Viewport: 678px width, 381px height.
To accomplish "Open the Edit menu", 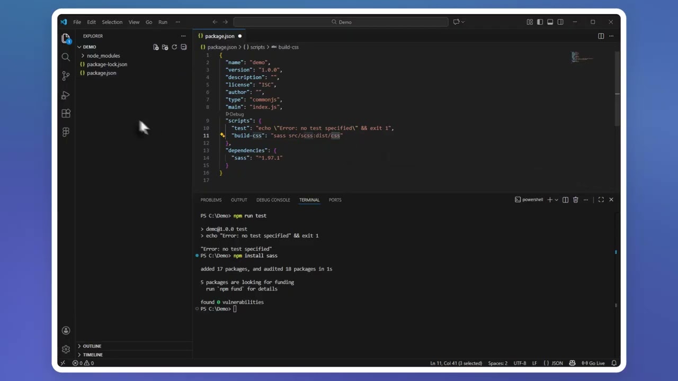I will point(92,22).
